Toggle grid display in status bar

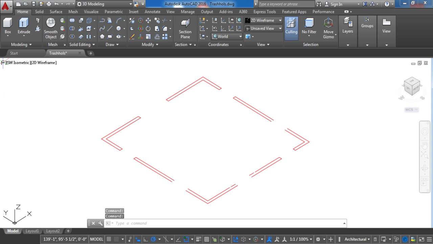pos(109,239)
